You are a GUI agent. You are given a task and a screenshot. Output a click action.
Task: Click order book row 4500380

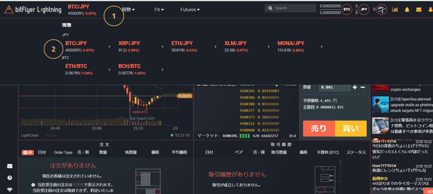point(260,104)
